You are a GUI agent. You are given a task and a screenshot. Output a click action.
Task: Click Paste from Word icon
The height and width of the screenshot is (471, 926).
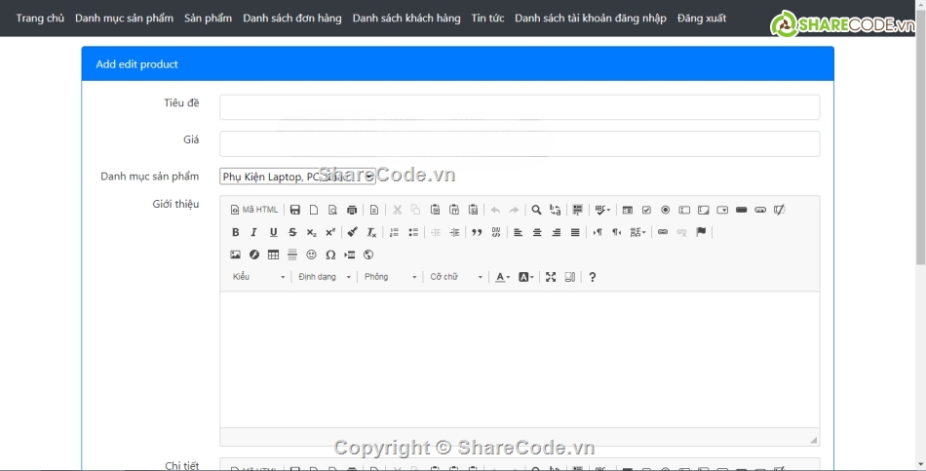473,210
